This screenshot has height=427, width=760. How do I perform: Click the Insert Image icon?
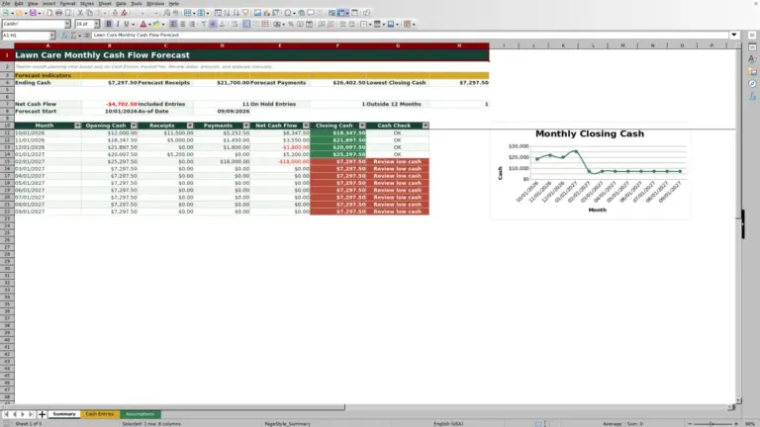click(257, 13)
